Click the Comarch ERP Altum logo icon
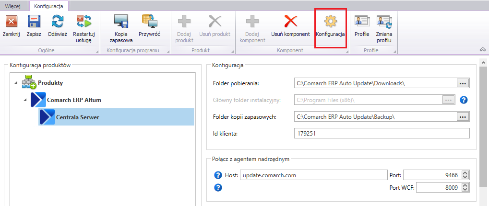This screenshot has width=489, height=206. coord(38,100)
